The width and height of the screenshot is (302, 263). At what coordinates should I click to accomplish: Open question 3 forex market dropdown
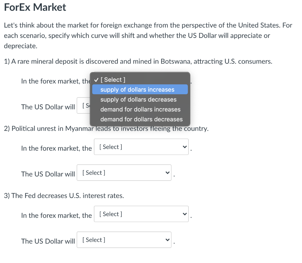click(141, 214)
